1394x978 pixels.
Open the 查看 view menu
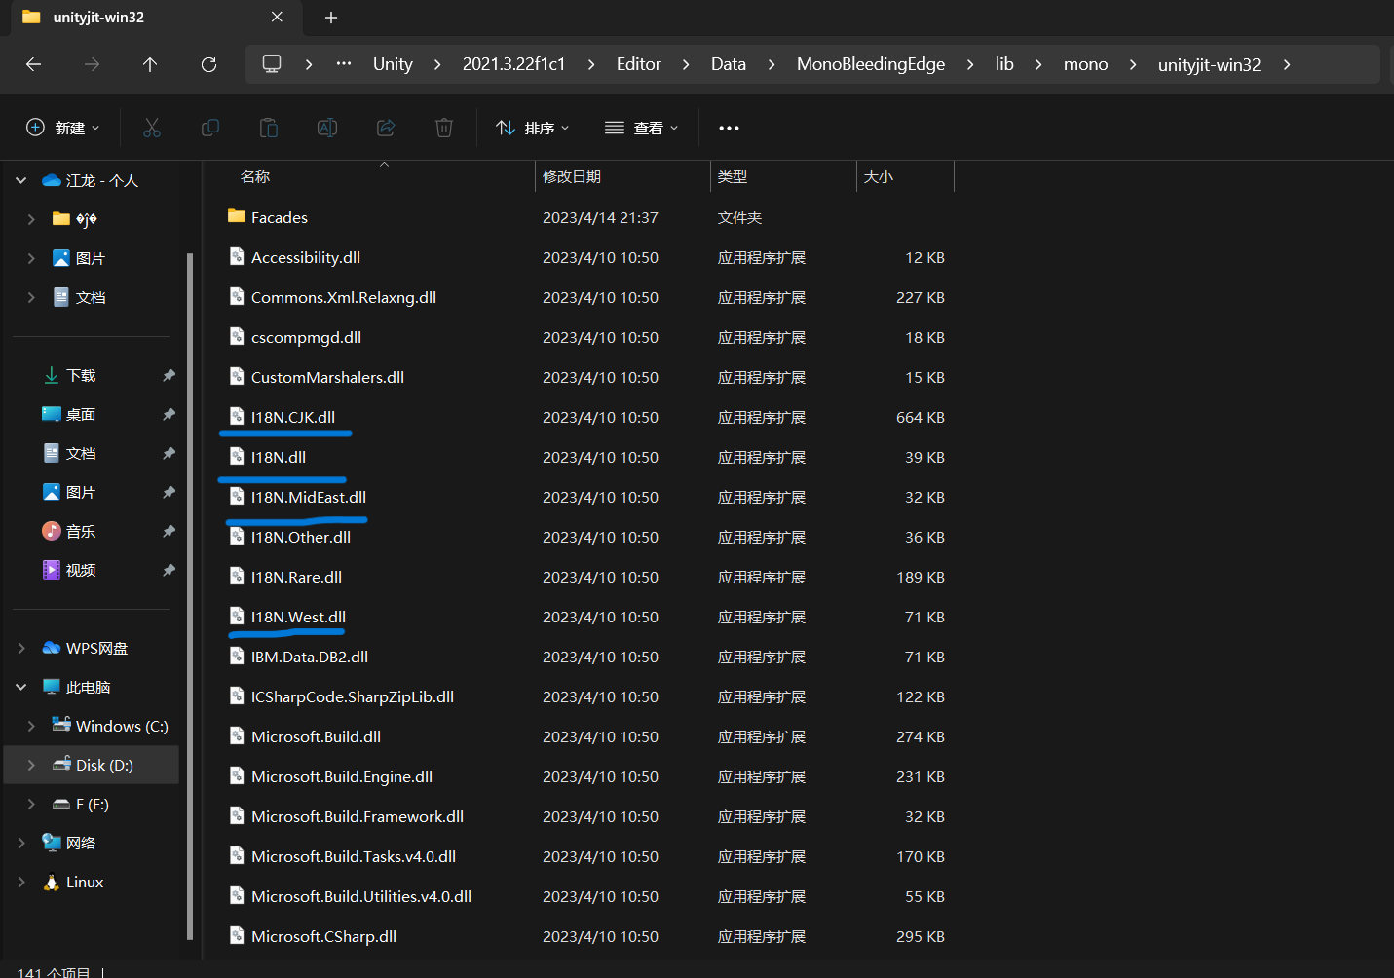[x=641, y=127]
